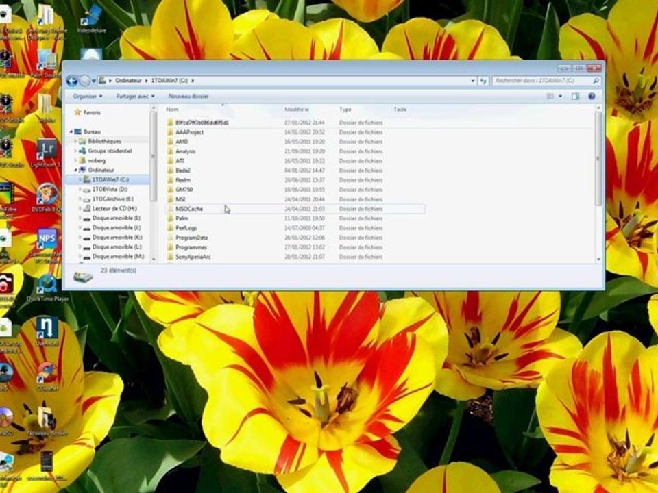
Task: Select the ProgramData folder name
Action: click(191, 238)
